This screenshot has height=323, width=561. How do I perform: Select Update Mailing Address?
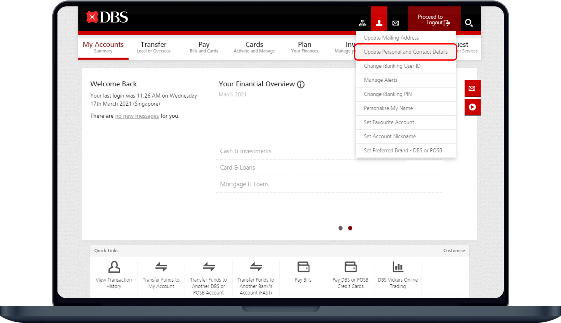click(x=406, y=38)
